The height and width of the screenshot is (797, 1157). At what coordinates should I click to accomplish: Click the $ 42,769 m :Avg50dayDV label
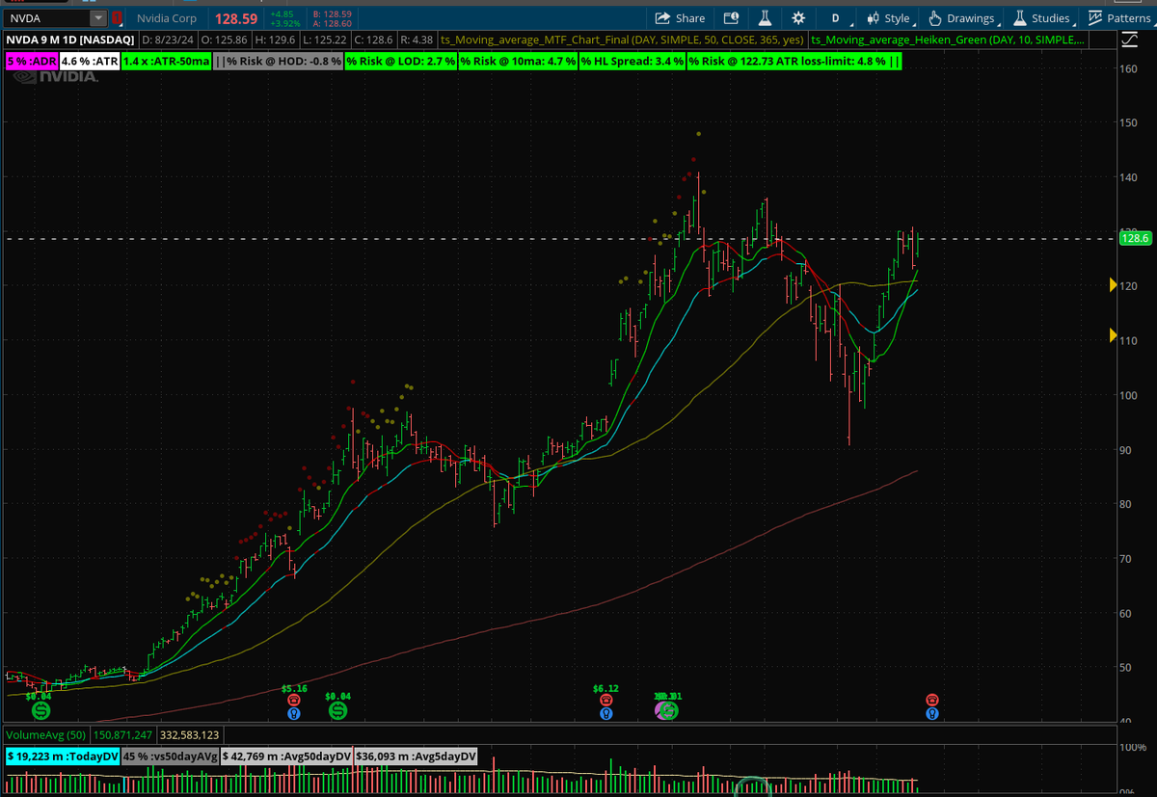click(x=286, y=757)
